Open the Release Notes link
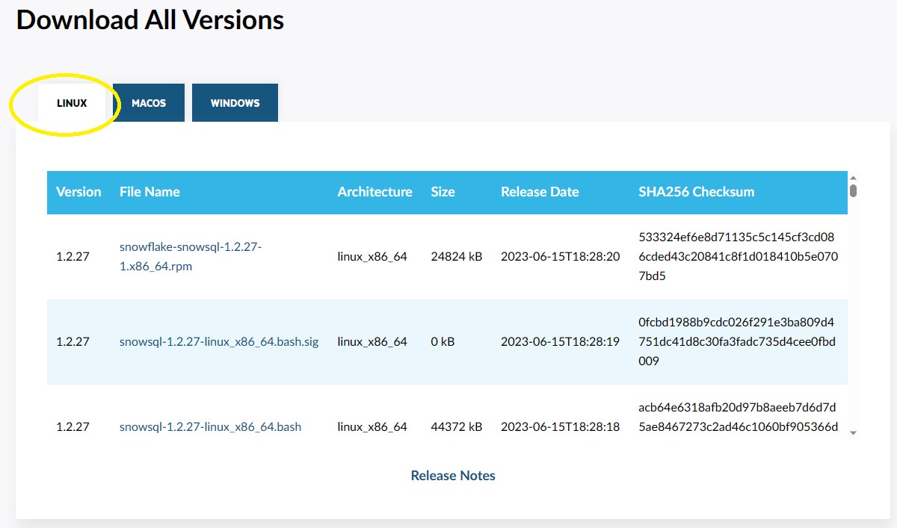Screen dimensions: 897x528 tap(452, 475)
